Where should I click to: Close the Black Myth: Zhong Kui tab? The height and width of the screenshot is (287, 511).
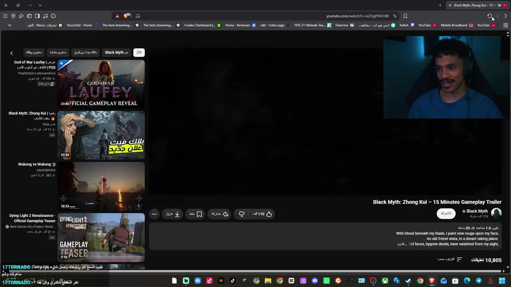click(450, 5)
